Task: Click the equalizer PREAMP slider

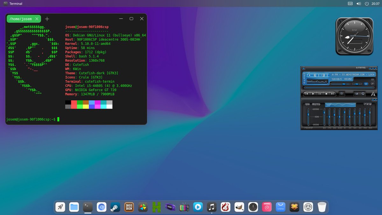Action: 308,117
